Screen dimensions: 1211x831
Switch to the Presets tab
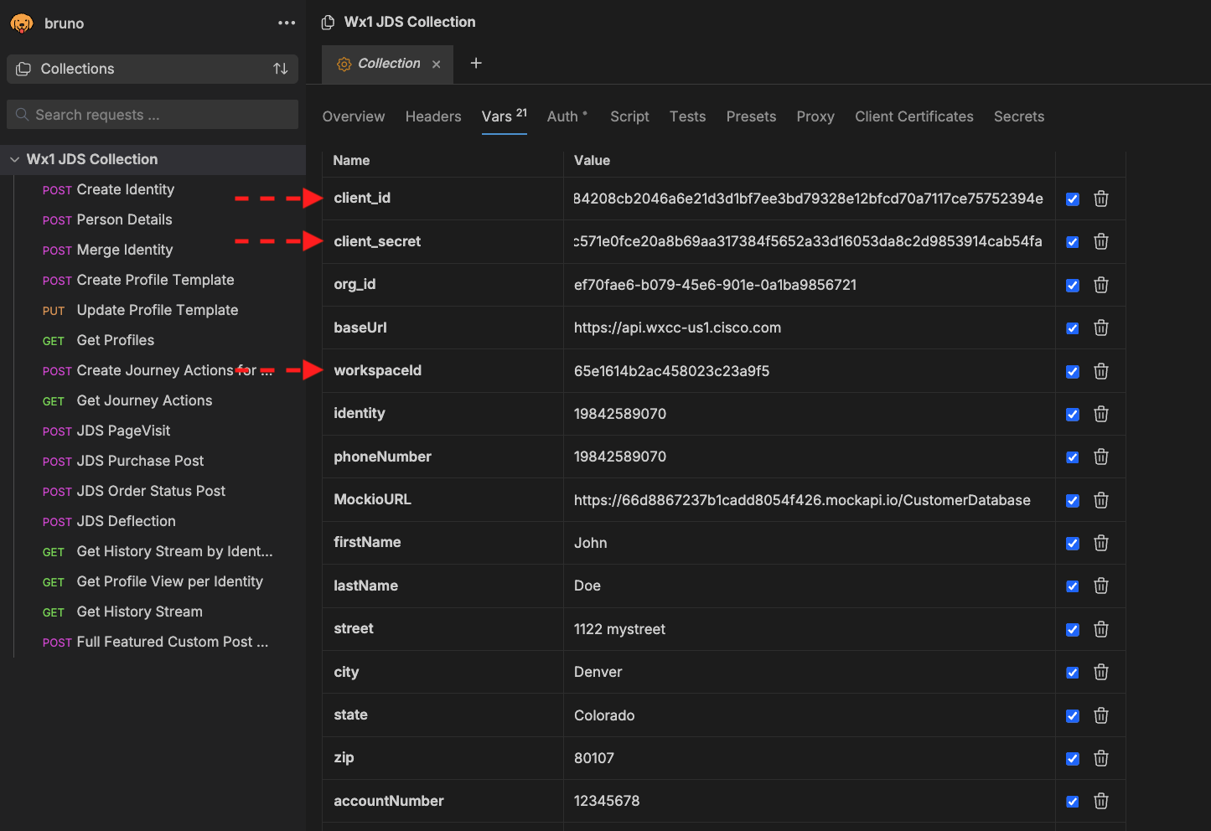pyautogui.click(x=751, y=116)
